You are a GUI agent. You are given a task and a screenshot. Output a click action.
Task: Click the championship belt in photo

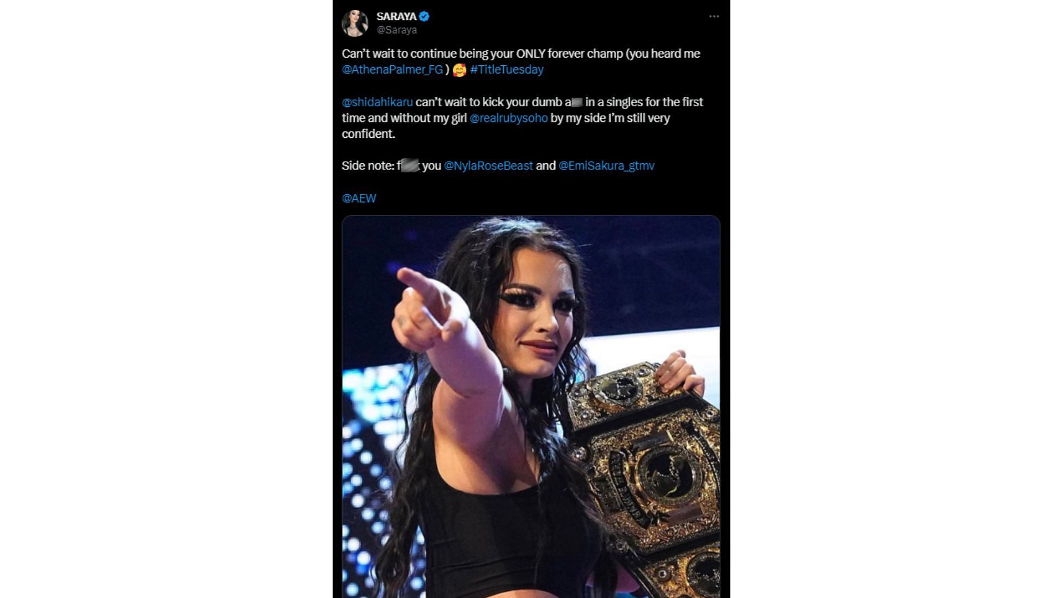pyautogui.click(x=645, y=476)
